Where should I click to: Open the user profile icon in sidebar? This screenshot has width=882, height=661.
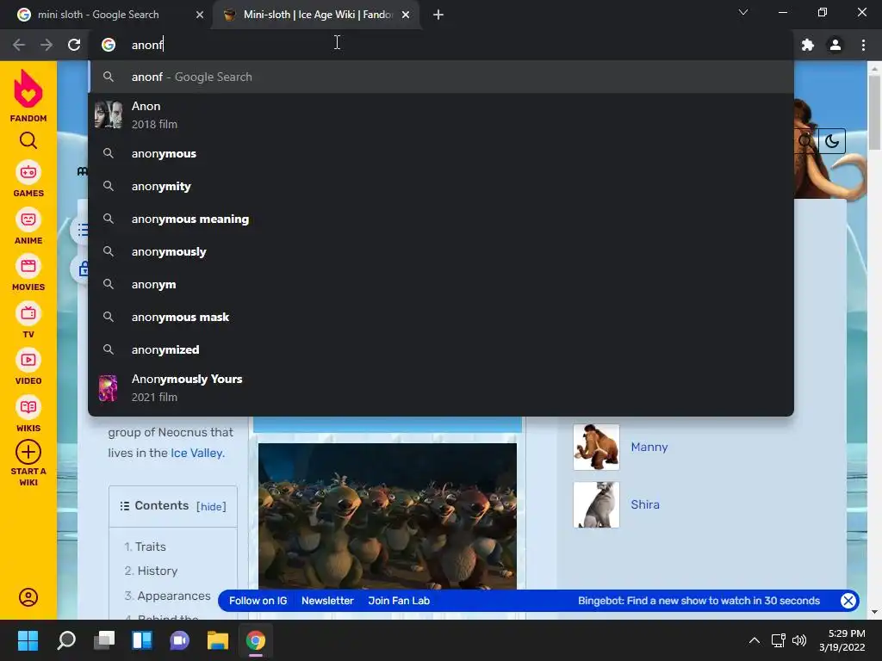click(28, 597)
